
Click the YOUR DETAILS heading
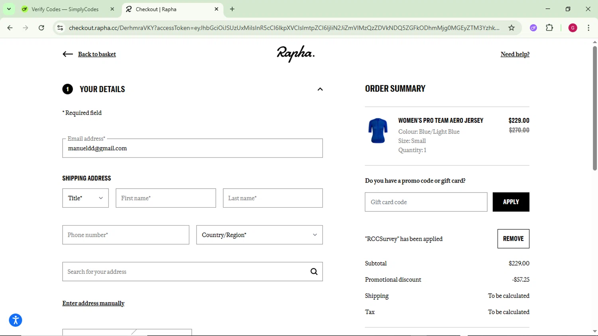tap(102, 89)
